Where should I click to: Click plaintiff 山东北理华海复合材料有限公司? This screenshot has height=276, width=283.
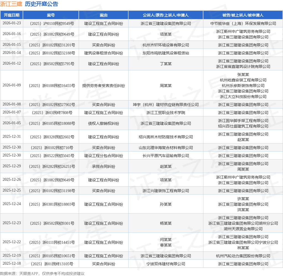point(166,148)
